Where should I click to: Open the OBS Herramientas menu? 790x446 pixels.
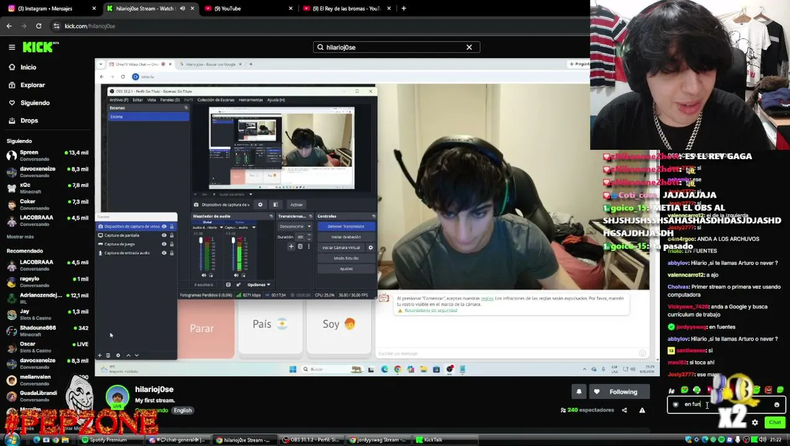click(250, 100)
